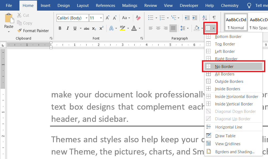
Task: Apply the yellow text highlight color
Action: click(x=123, y=28)
